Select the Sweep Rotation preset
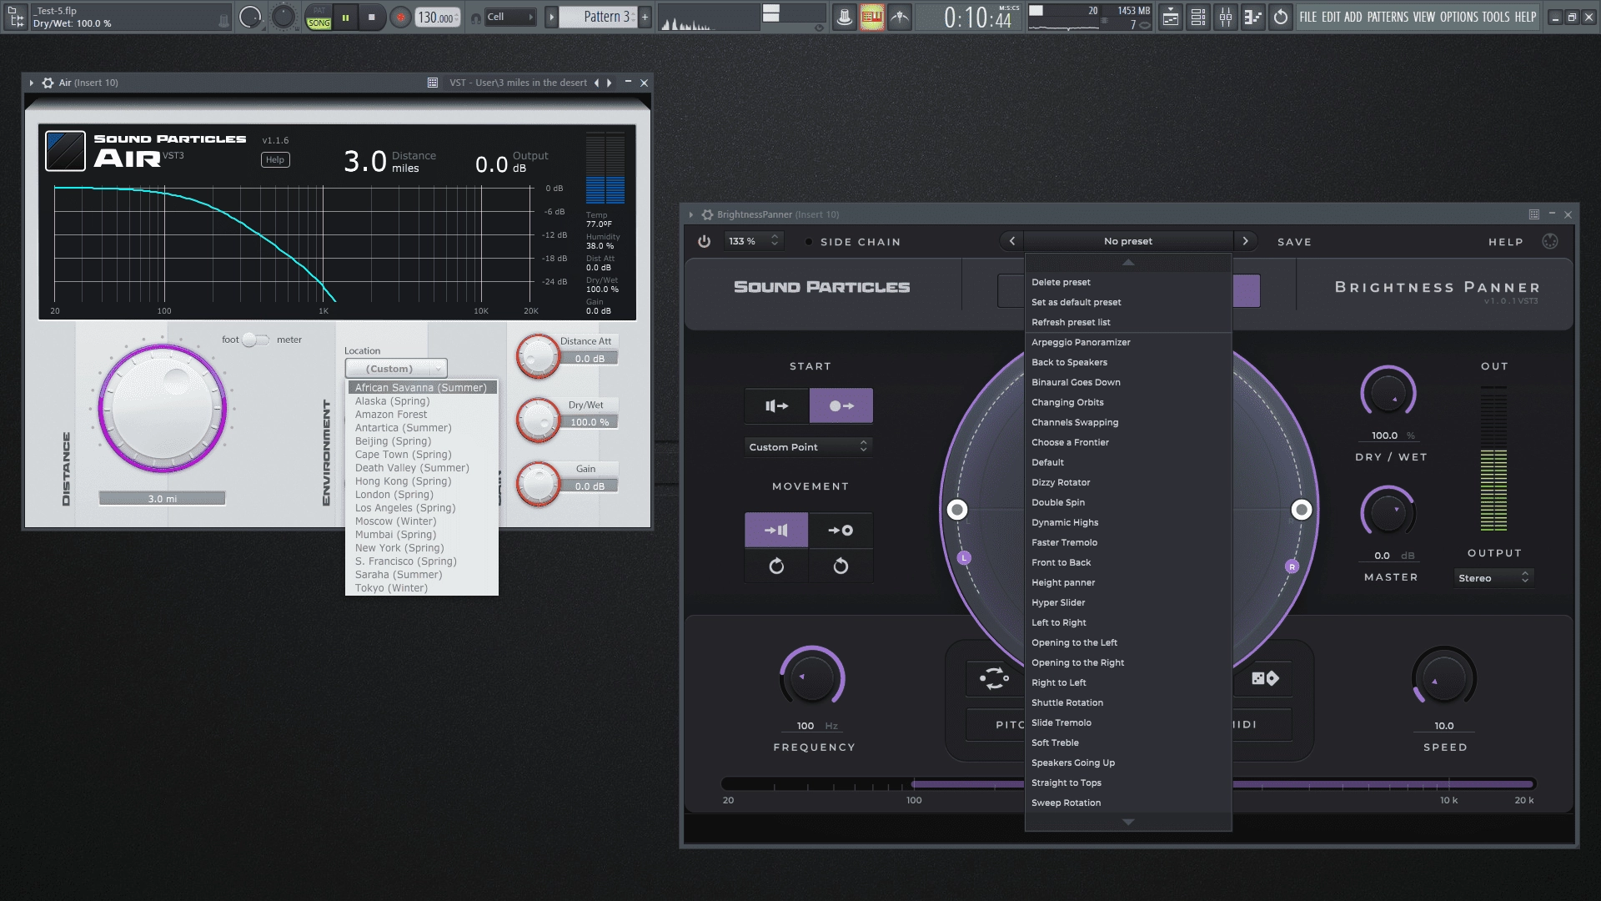The image size is (1601, 901). point(1128,803)
